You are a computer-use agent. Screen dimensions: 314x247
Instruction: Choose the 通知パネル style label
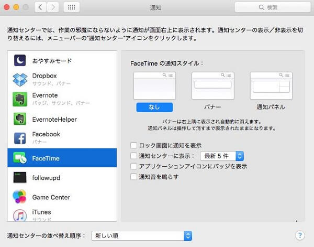point(271,107)
